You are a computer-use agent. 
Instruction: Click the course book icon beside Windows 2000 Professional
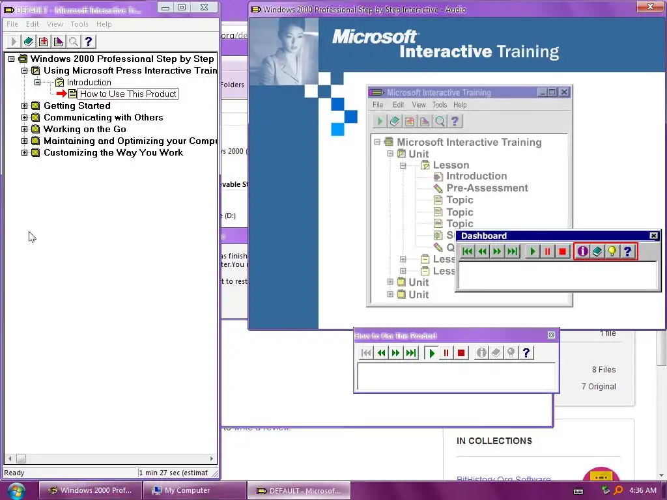23,59
